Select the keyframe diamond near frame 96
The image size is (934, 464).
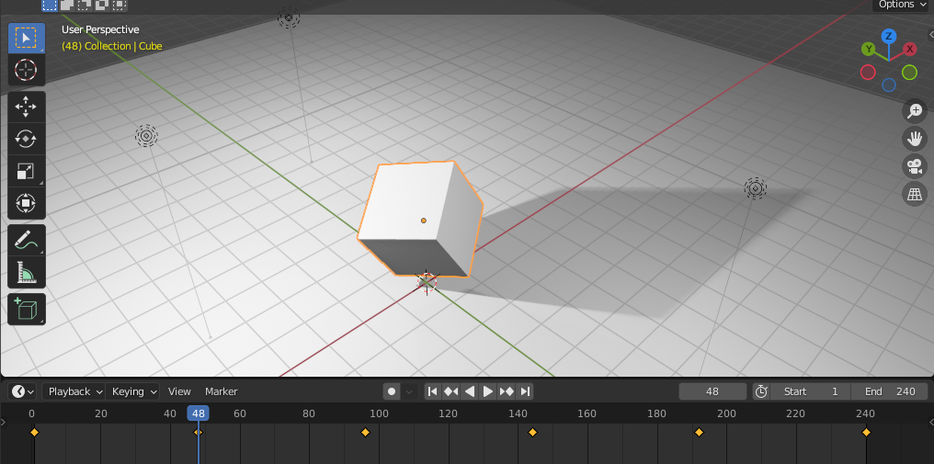pyautogui.click(x=365, y=432)
